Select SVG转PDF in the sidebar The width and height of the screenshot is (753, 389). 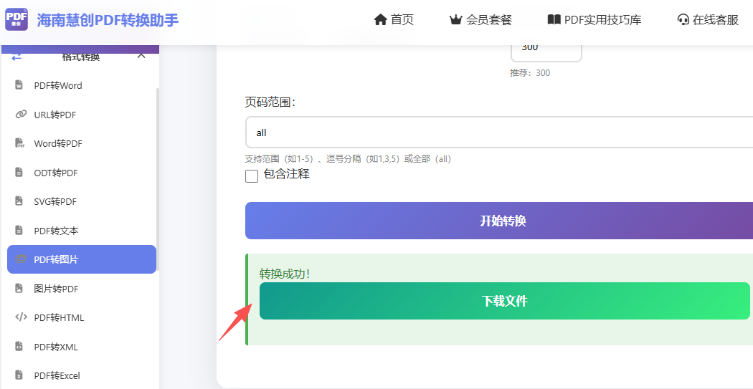(x=82, y=201)
